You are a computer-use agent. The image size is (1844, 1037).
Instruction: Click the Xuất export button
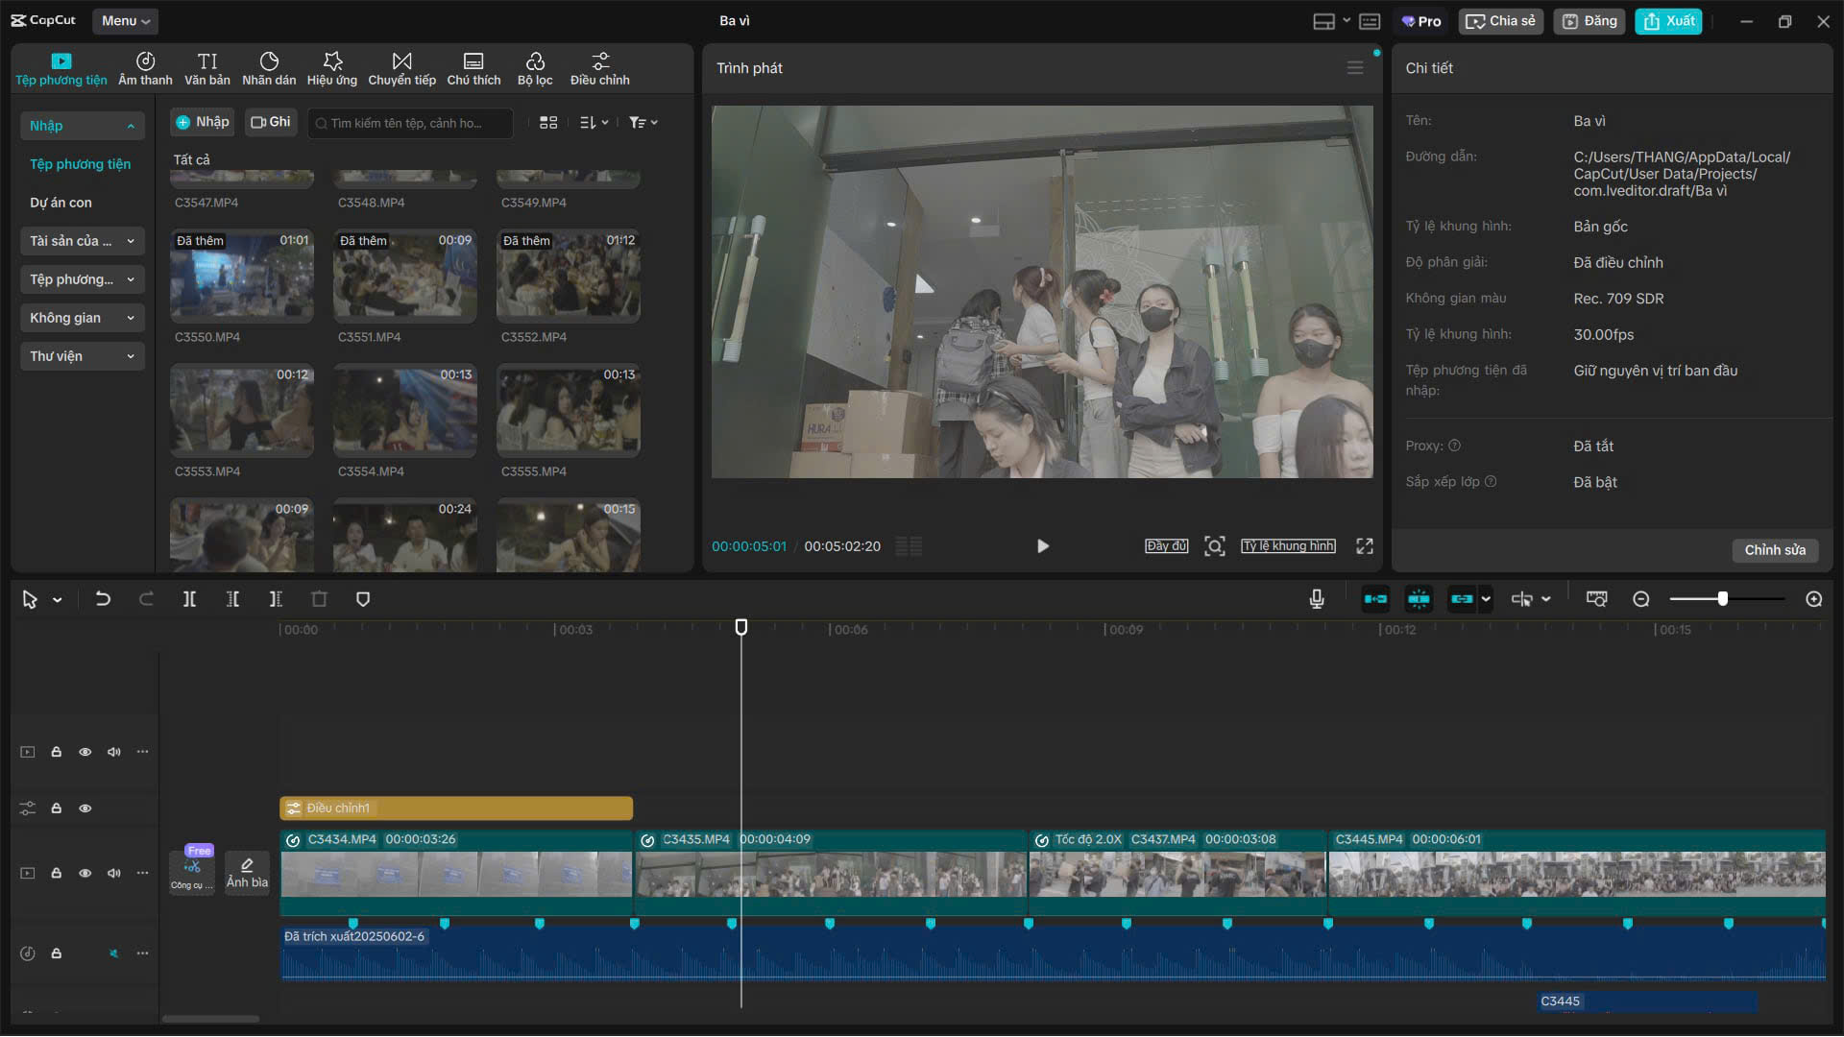click(x=1668, y=20)
